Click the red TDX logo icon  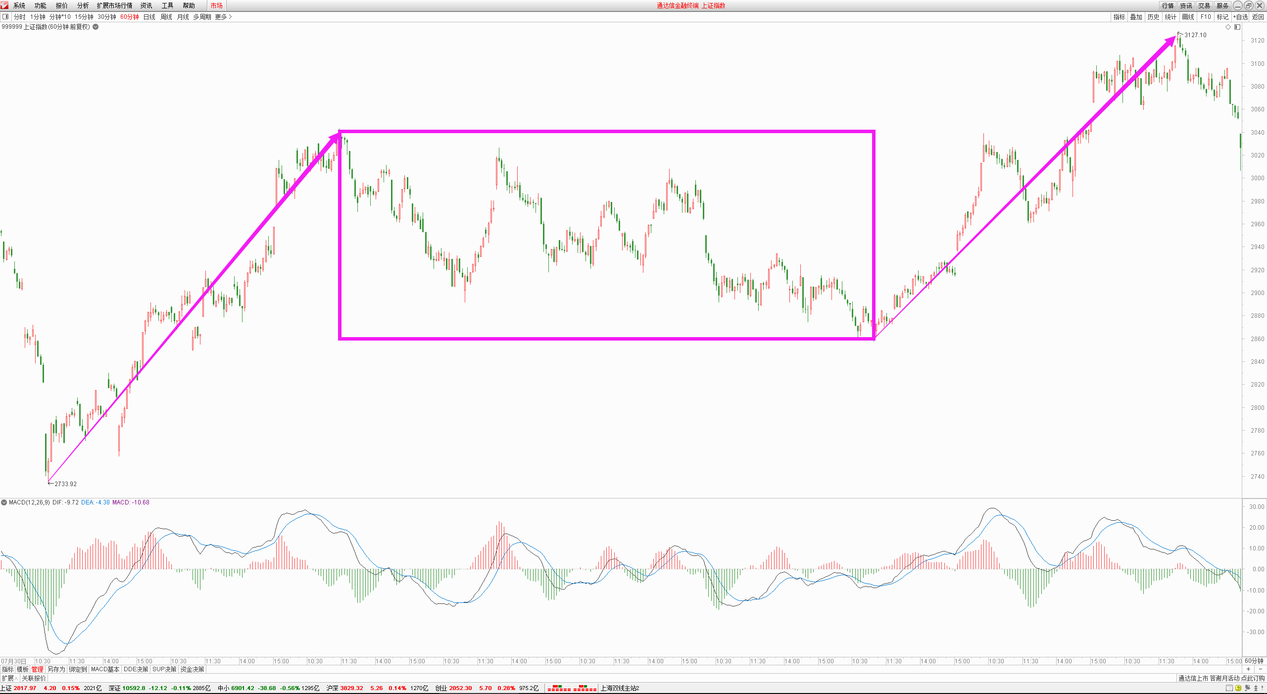[x=4, y=5]
